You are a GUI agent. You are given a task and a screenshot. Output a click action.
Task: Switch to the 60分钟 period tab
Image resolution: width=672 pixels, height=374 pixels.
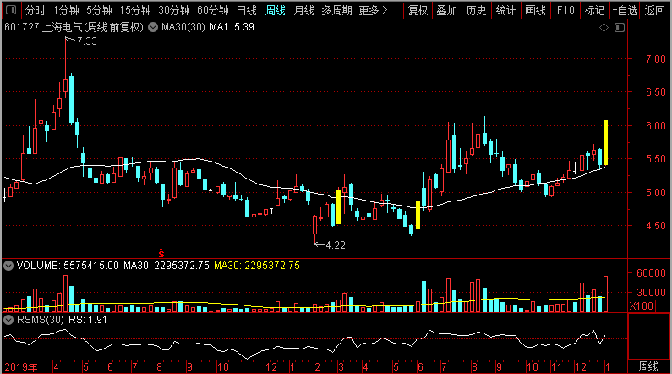tap(212, 11)
